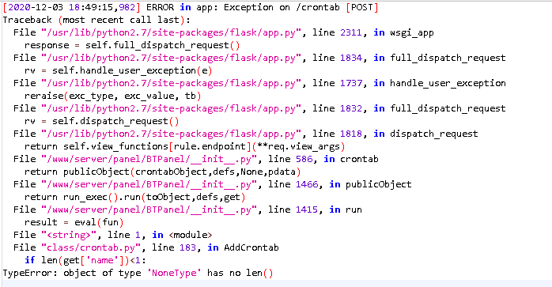Click 'reraise(exc_type, exc_value, tb)' code line
The image size is (552, 287).
[112, 96]
